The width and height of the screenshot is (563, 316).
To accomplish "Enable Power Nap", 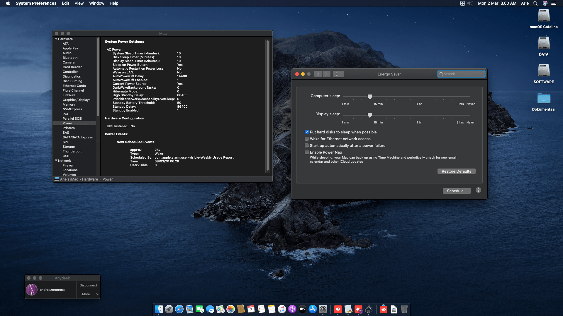I will [x=307, y=152].
